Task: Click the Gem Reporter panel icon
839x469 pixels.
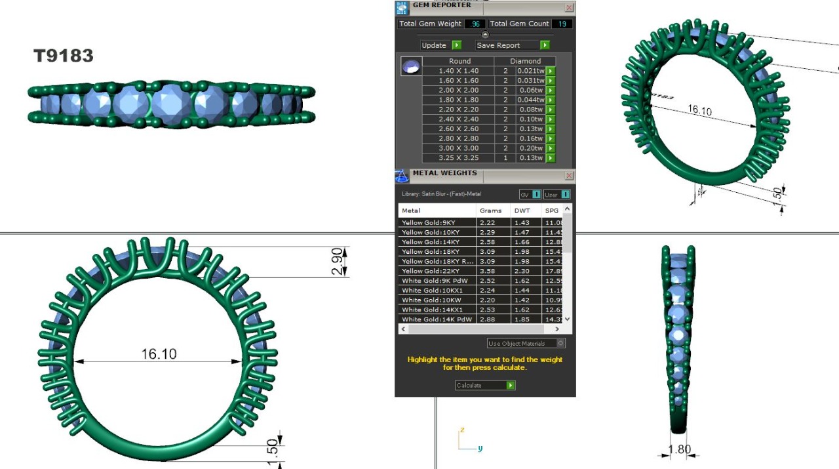Action: [402, 8]
